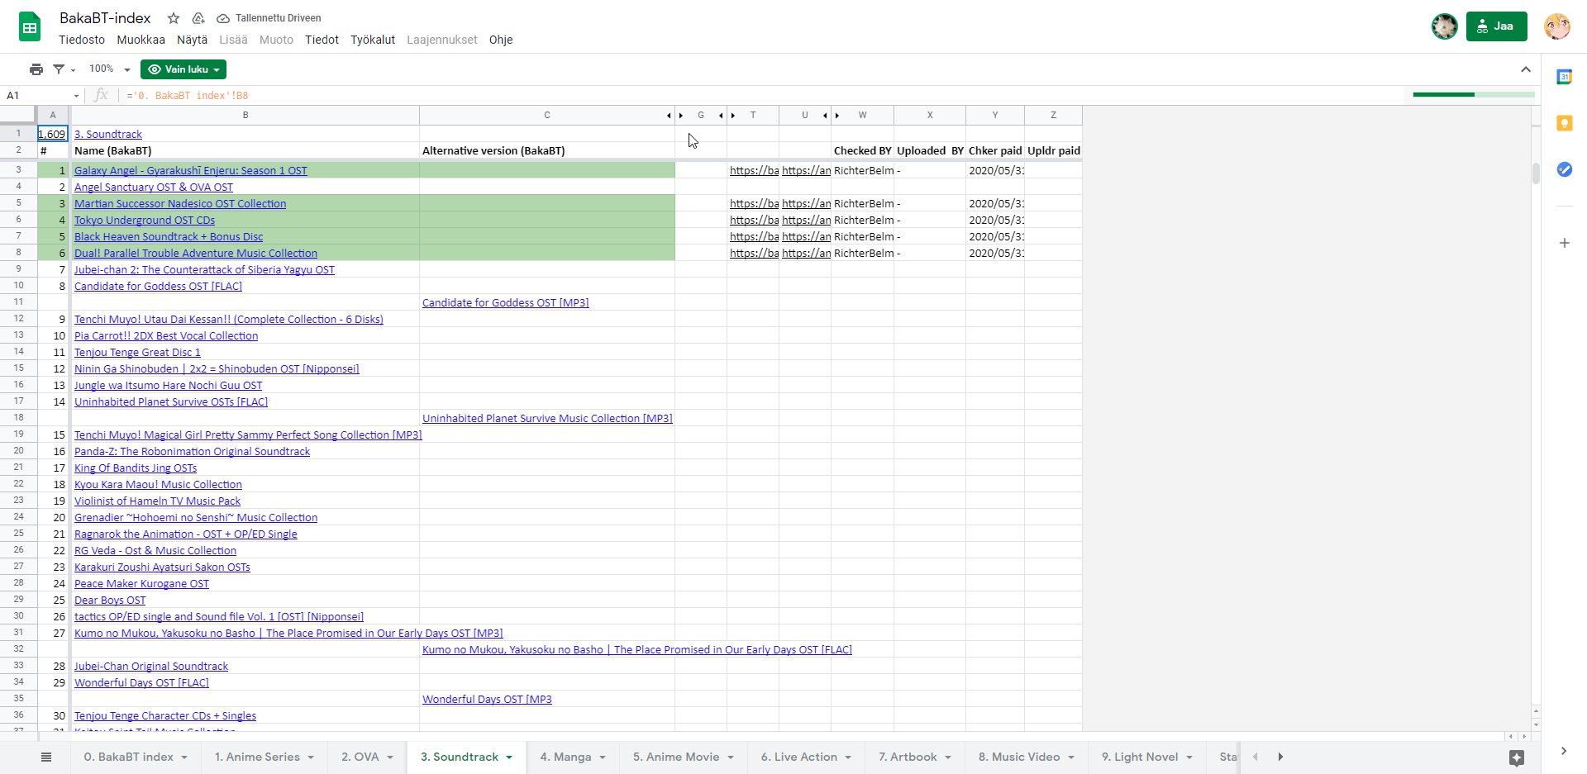1587x774 pixels.
Task: Click the Tallennettu Driveen status text
Action: tap(279, 18)
